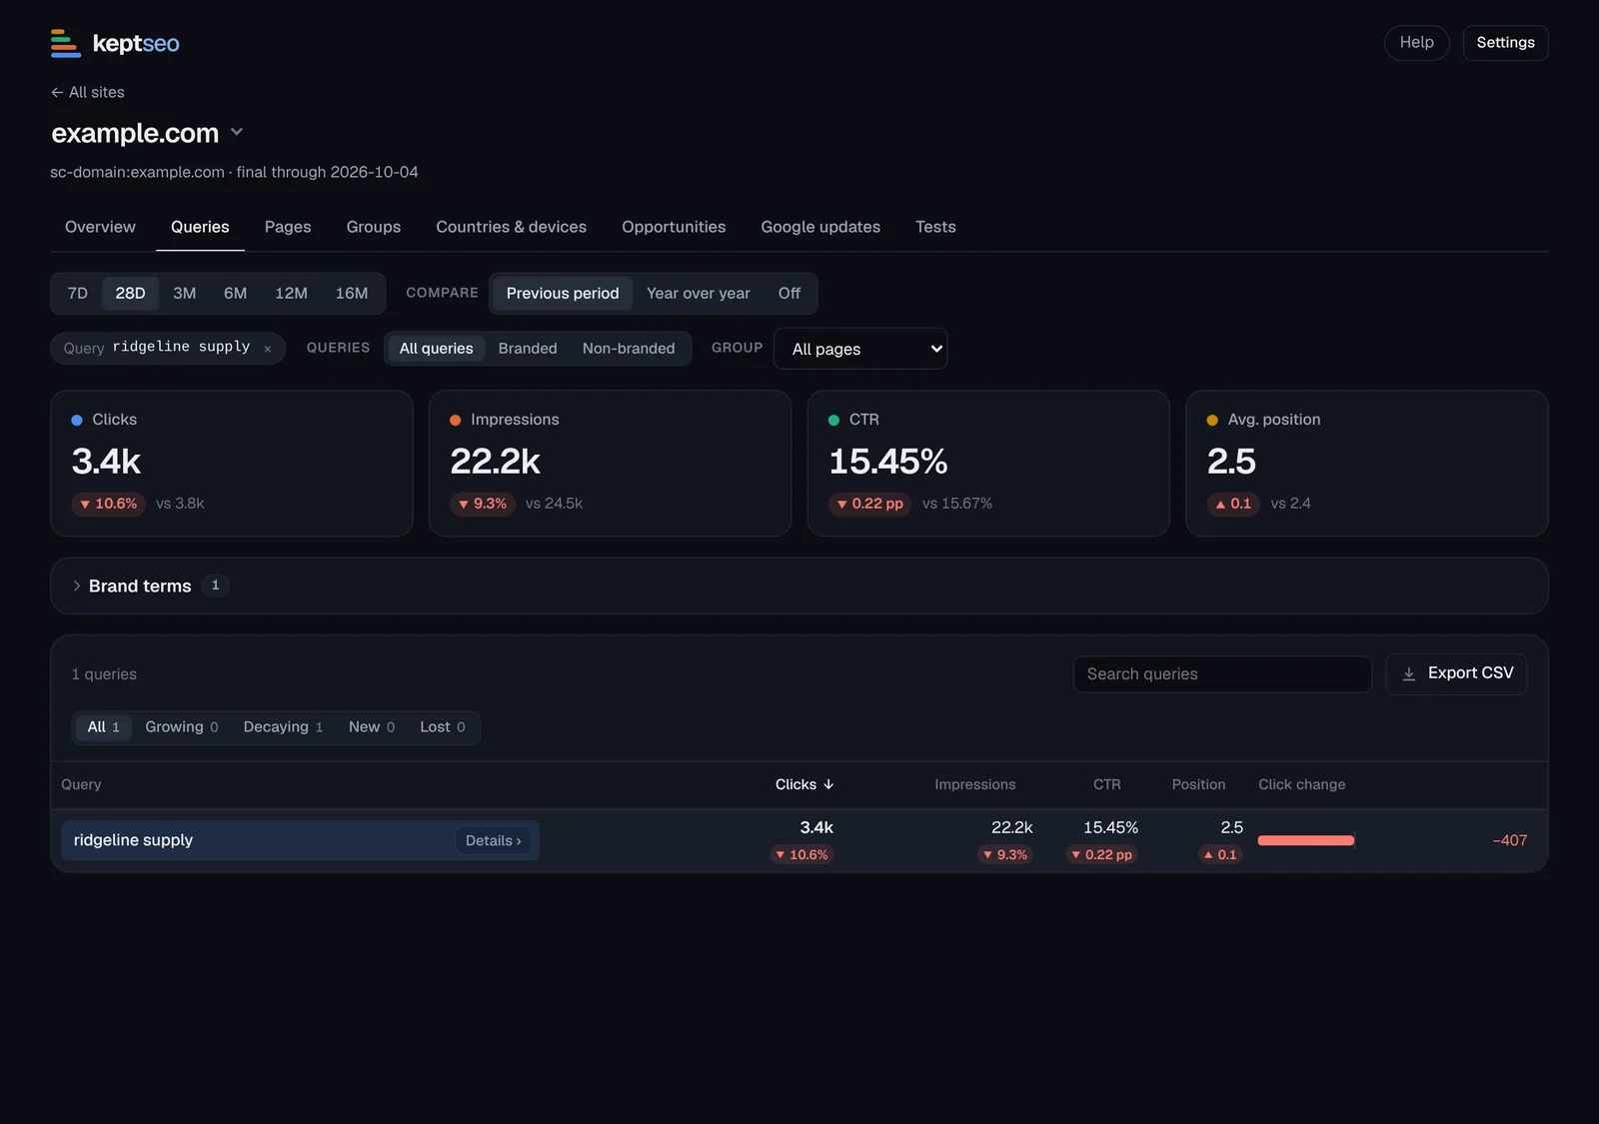Show Lost queries filter
Viewport: 1599px width, 1124px height.
443,727
